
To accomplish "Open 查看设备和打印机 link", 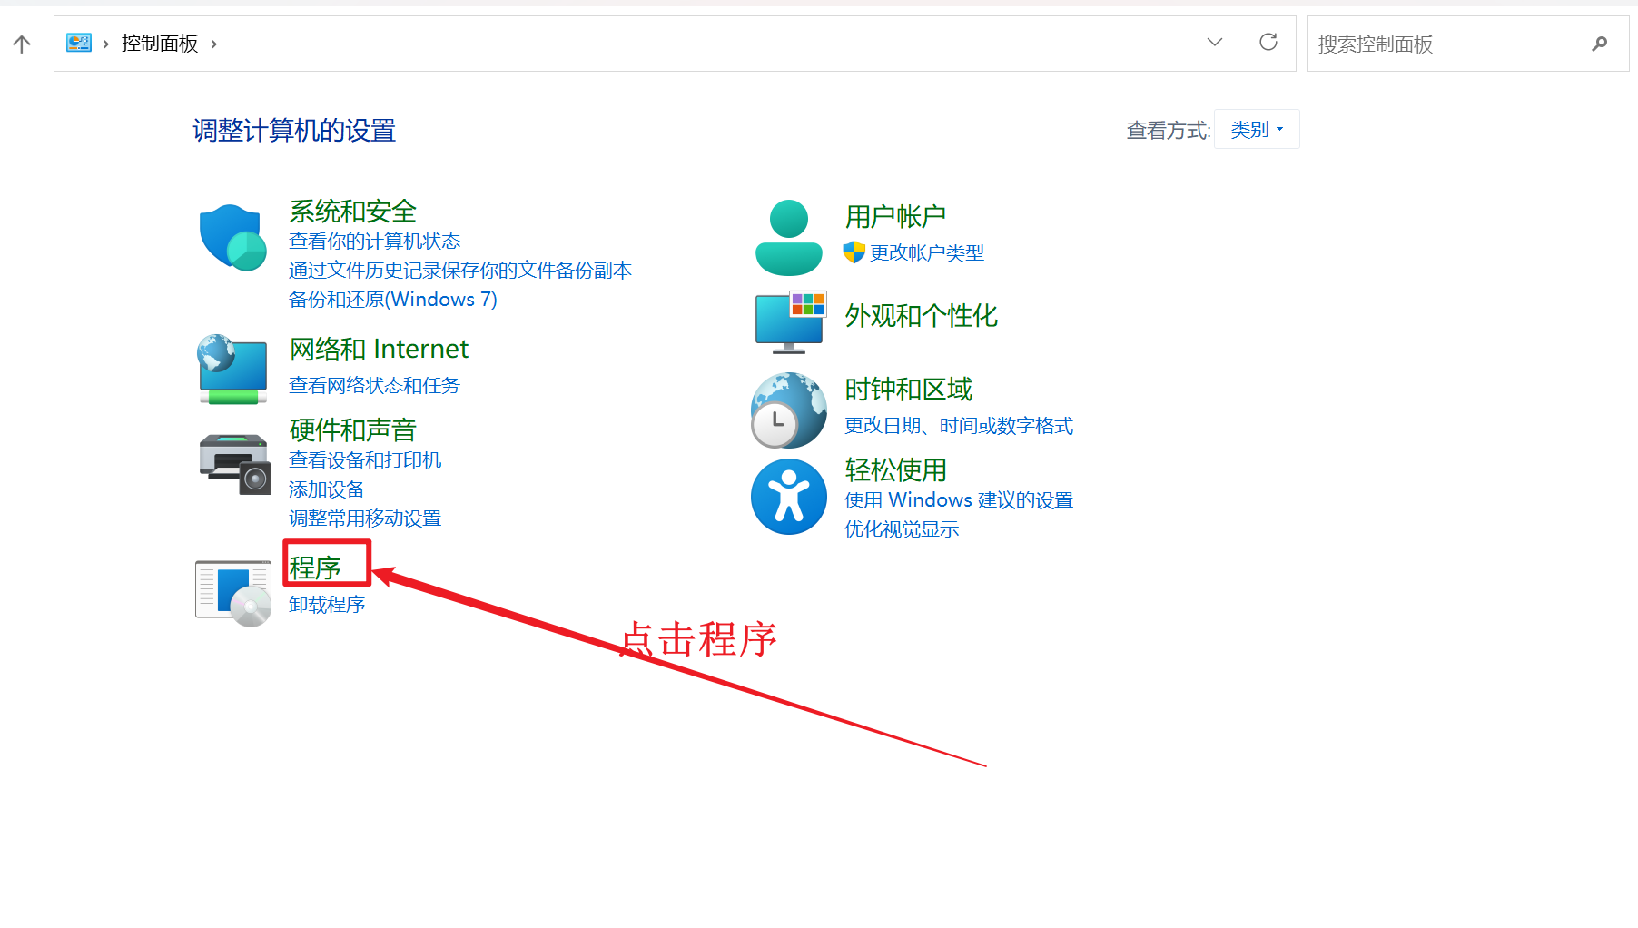I will coord(365,460).
